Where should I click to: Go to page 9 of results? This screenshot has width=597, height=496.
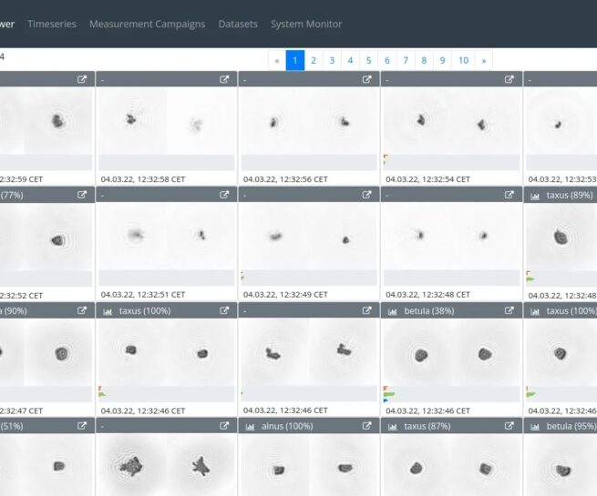tap(442, 60)
